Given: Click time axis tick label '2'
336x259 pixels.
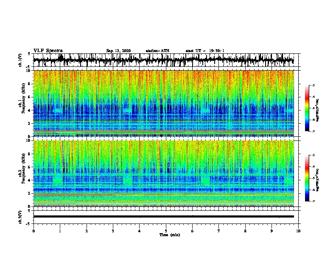Looking at the screenshot, I should click(87, 231).
